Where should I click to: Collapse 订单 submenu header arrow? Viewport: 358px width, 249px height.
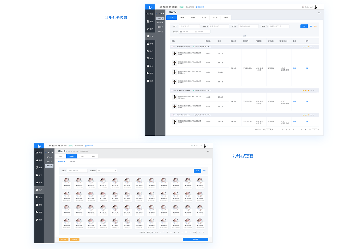[164, 14]
